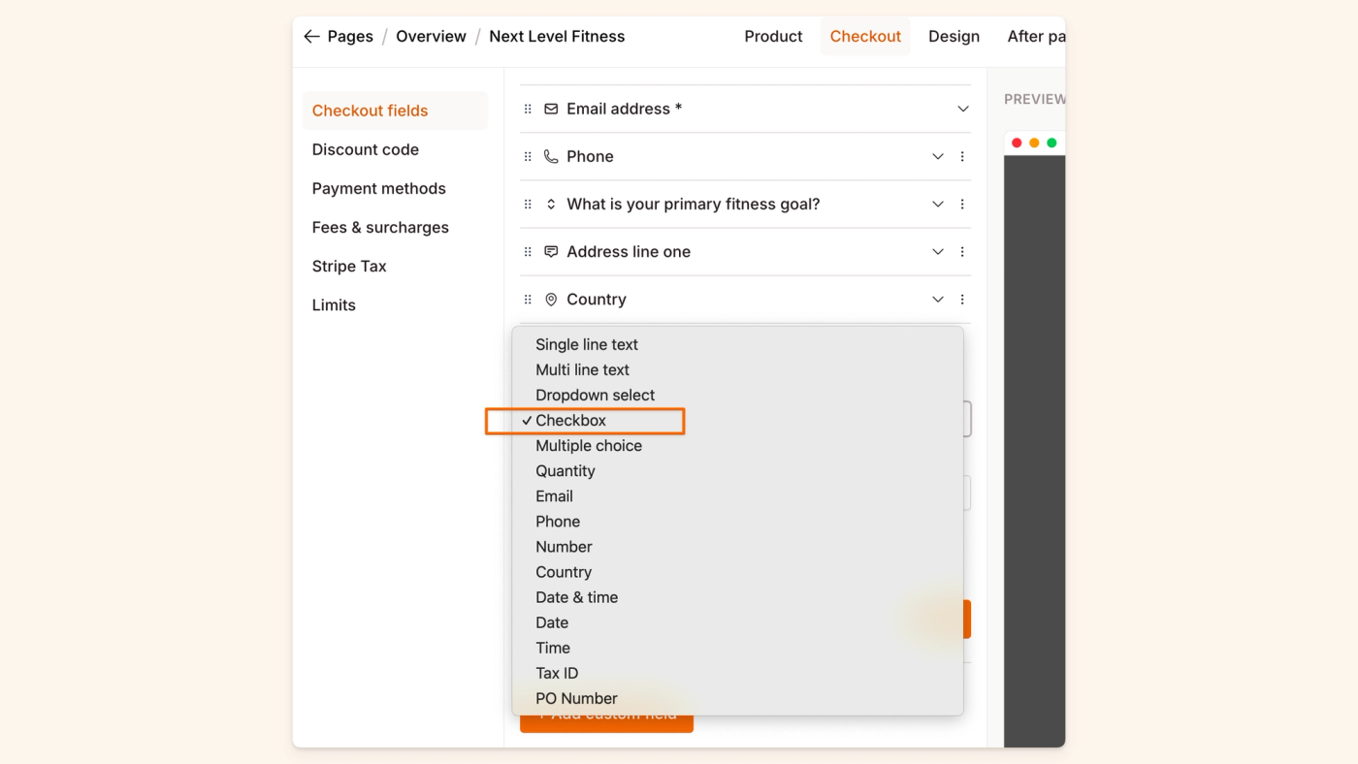The image size is (1358, 764).
Task: Go to Pages breadcrumb
Action: point(350,36)
